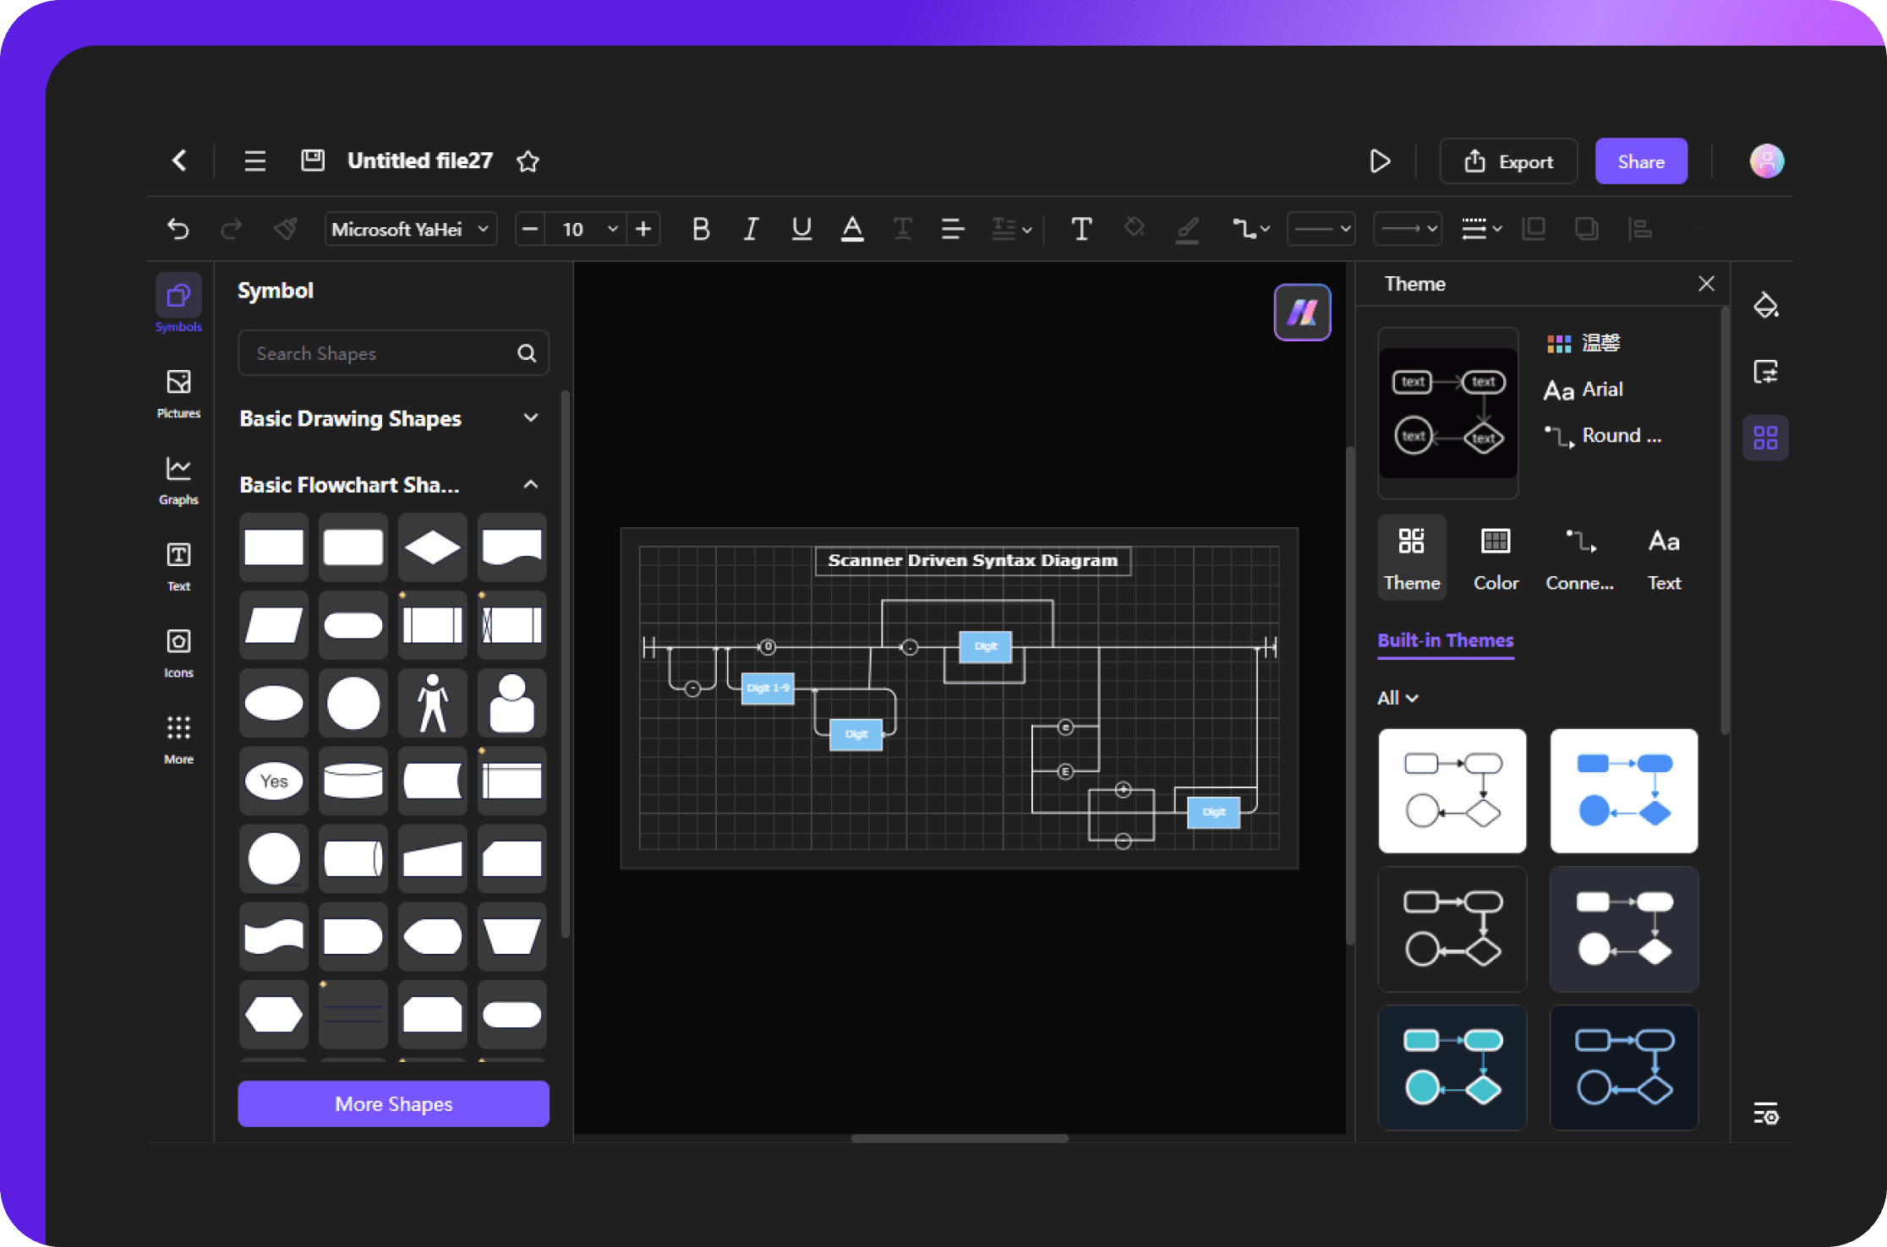This screenshot has width=1887, height=1247.
Task: Select the font size stepper increment arrow
Action: [643, 228]
